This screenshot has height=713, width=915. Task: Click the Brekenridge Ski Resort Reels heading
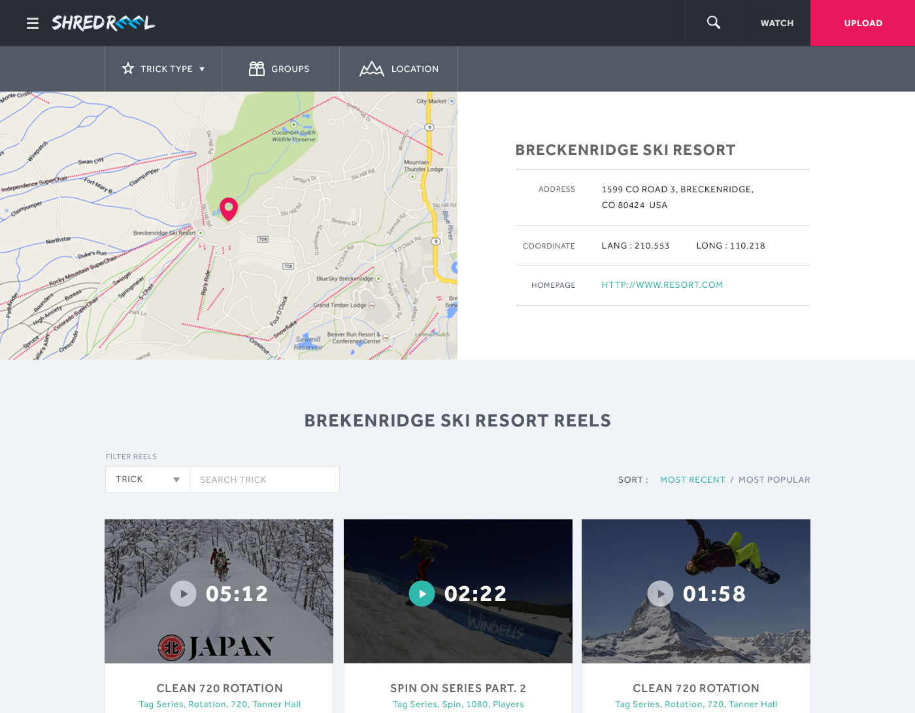click(x=457, y=421)
